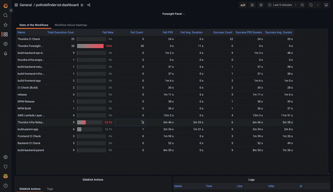
Task: Switch to the Tags tab
Action: [x=50, y=189]
